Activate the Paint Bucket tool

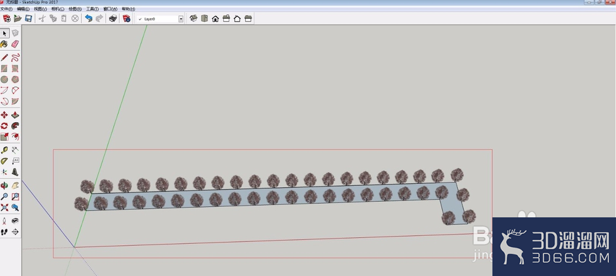click(x=4, y=44)
